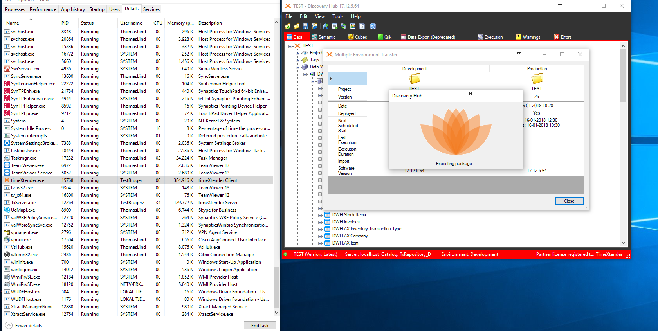658x331 pixels.
Task: Click the UcMapi.exe Skype icon
Action: [7, 210]
